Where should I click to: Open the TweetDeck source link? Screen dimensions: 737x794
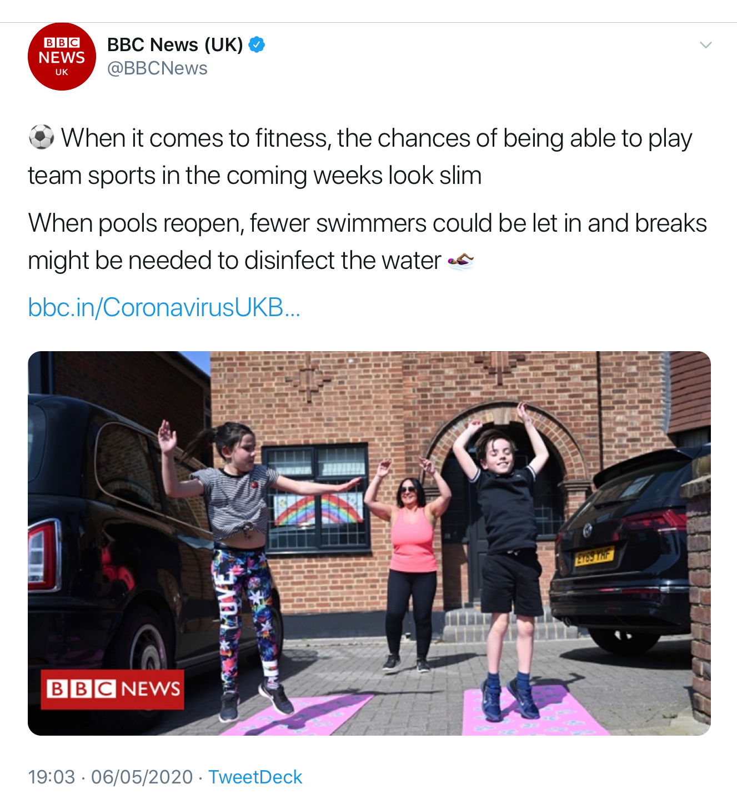255,777
